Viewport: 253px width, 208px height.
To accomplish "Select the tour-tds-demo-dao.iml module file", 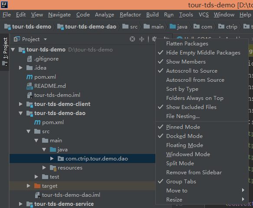I will (x=67, y=195).
